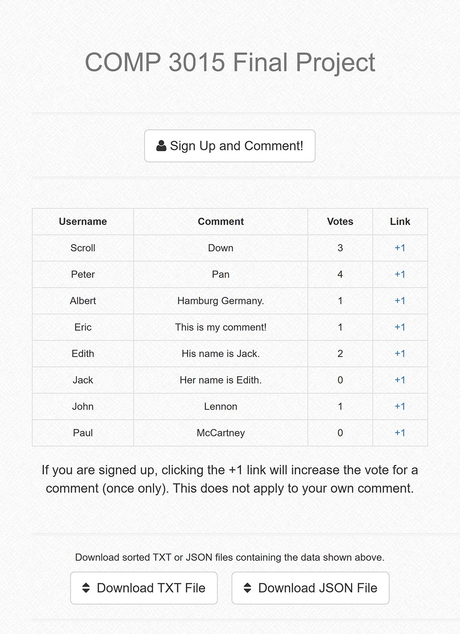Add a vote to John's Lennon comment

[x=400, y=407]
